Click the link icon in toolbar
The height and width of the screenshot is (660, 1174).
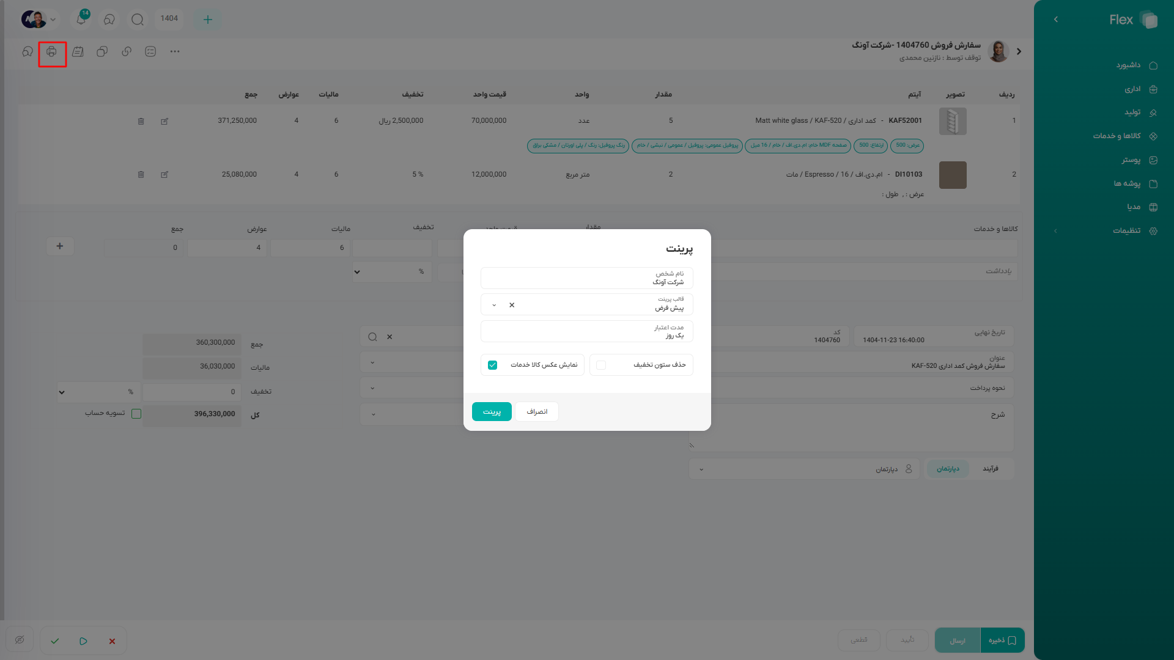127,52
